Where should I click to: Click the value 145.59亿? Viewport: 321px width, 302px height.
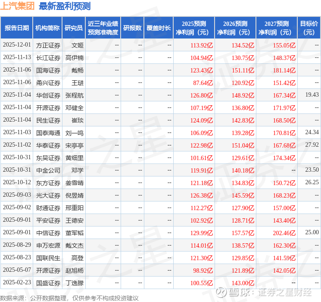click(x=243, y=195)
